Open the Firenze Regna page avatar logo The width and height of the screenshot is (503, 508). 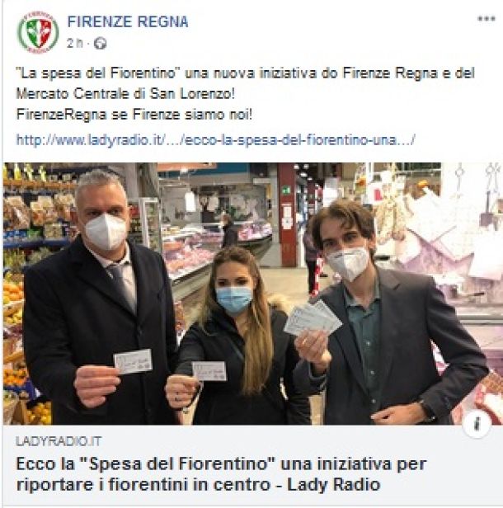click(38, 31)
